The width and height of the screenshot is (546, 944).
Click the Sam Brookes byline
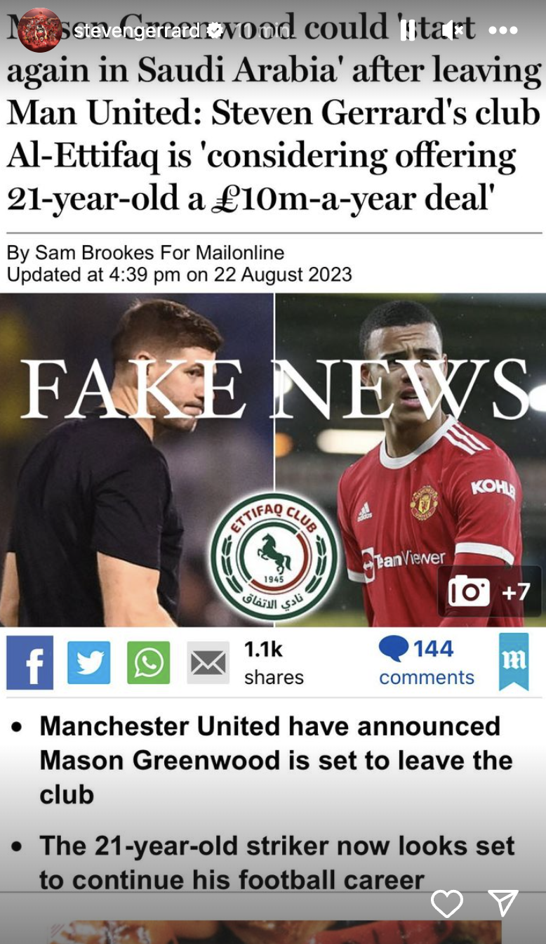pyautogui.click(x=145, y=253)
